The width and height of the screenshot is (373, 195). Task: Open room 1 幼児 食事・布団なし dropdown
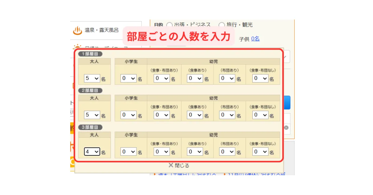pos(260,79)
